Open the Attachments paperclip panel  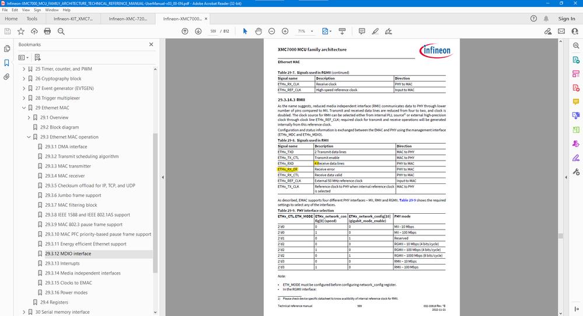click(6, 77)
